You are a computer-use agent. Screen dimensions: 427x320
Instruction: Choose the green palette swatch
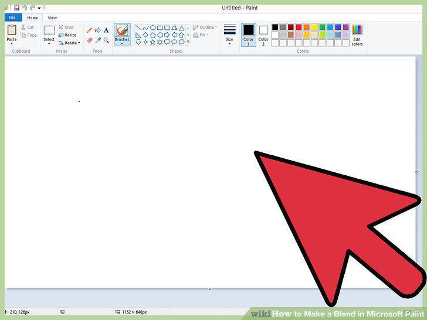[x=322, y=27]
